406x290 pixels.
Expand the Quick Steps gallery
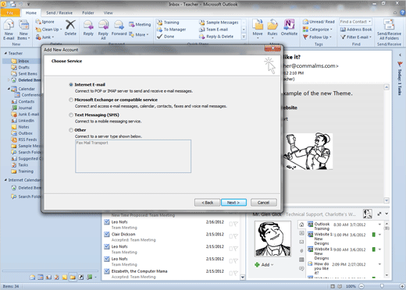click(244, 37)
